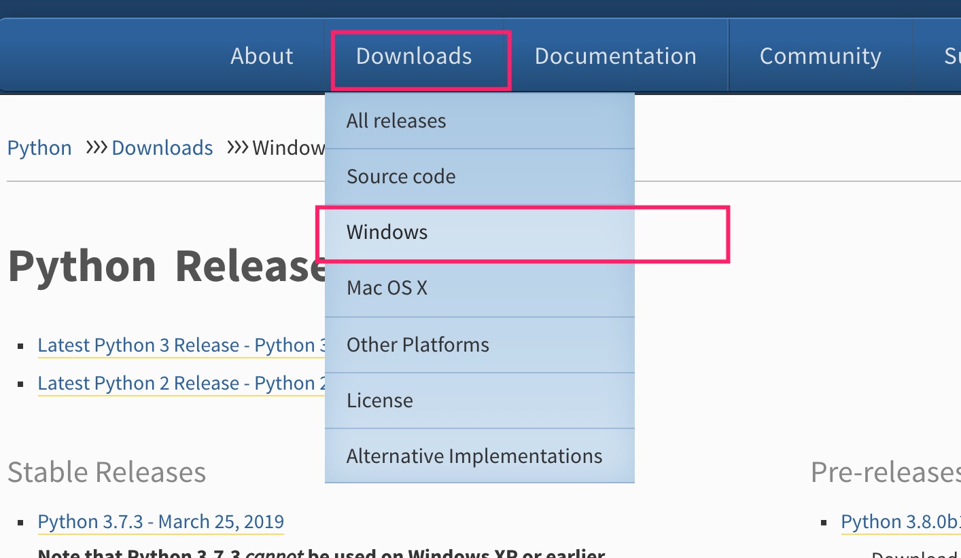Open the License page from the dropdown
Screen dimensions: 961x558
click(380, 400)
